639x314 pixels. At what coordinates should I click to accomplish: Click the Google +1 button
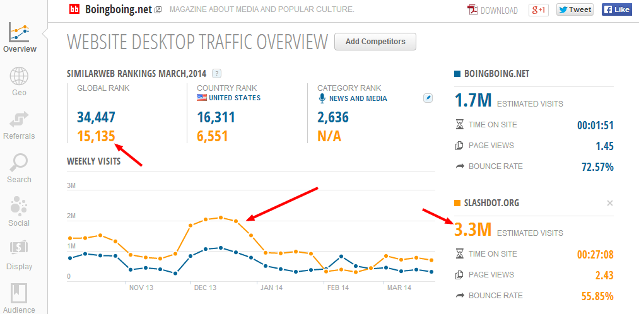pos(538,10)
